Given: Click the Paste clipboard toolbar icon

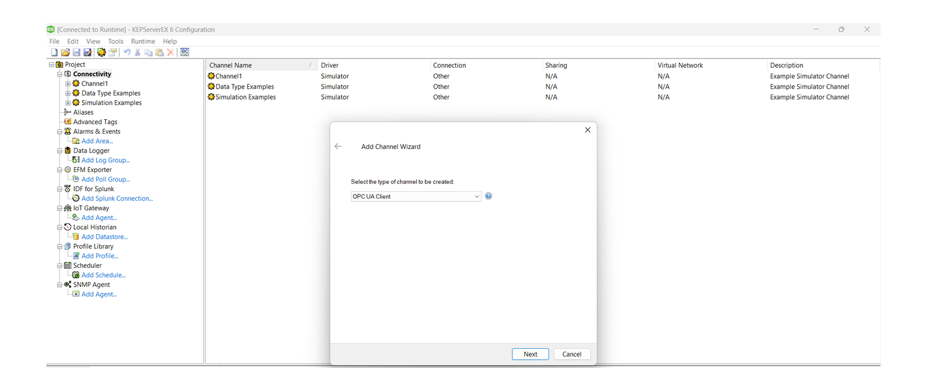Looking at the screenshot, I should click(159, 52).
